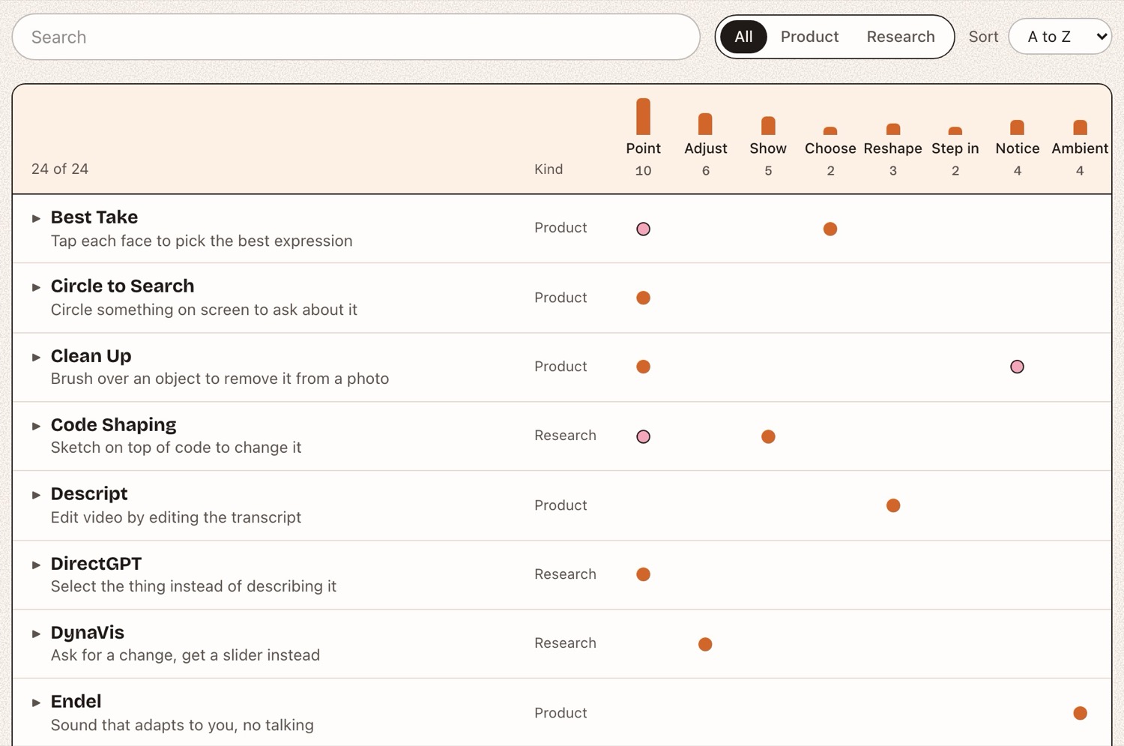Click the Choose dot in the Best Take row
Image resolution: width=1124 pixels, height=746 pixels.
pos(830,229)
